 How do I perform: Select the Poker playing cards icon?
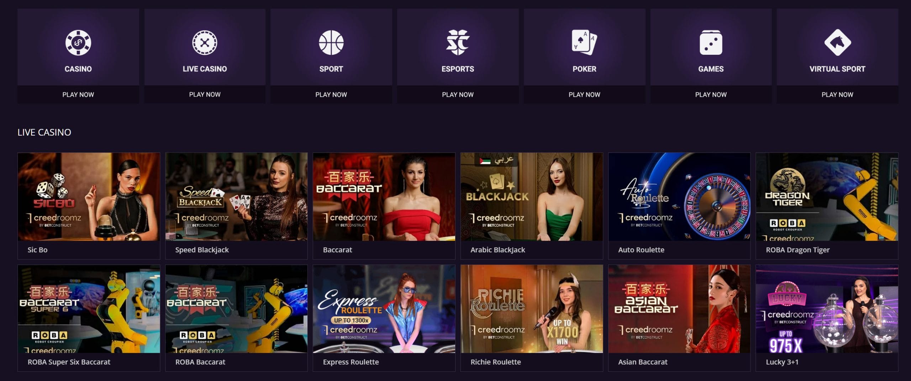[x=584, y=43]
